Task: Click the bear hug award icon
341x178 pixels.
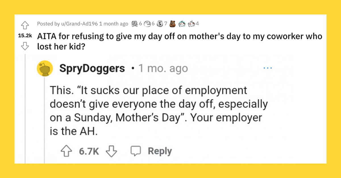Action: [172, 24]
